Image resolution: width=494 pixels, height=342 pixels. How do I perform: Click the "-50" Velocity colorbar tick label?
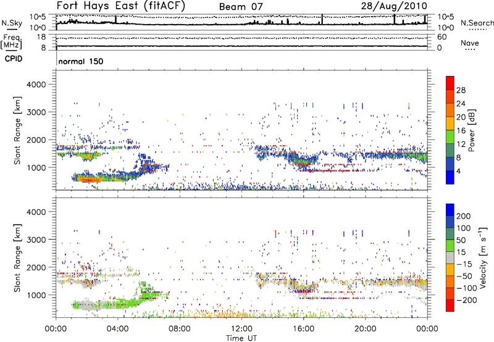pos(464,276)
